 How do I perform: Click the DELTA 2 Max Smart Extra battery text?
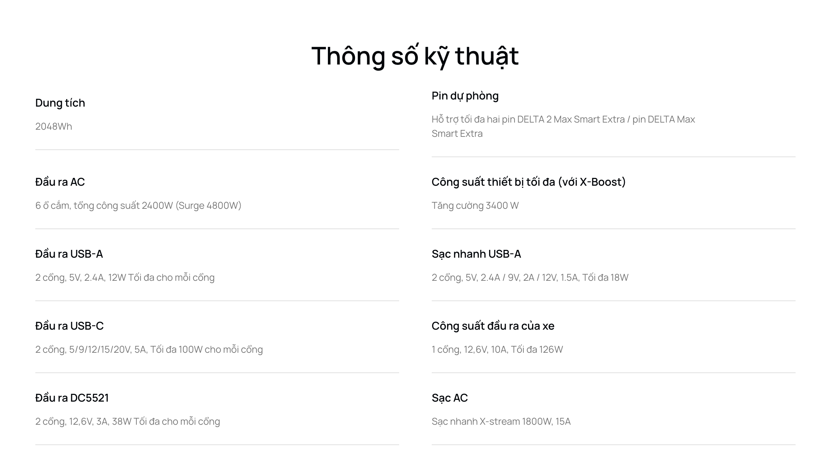point(563,120)
